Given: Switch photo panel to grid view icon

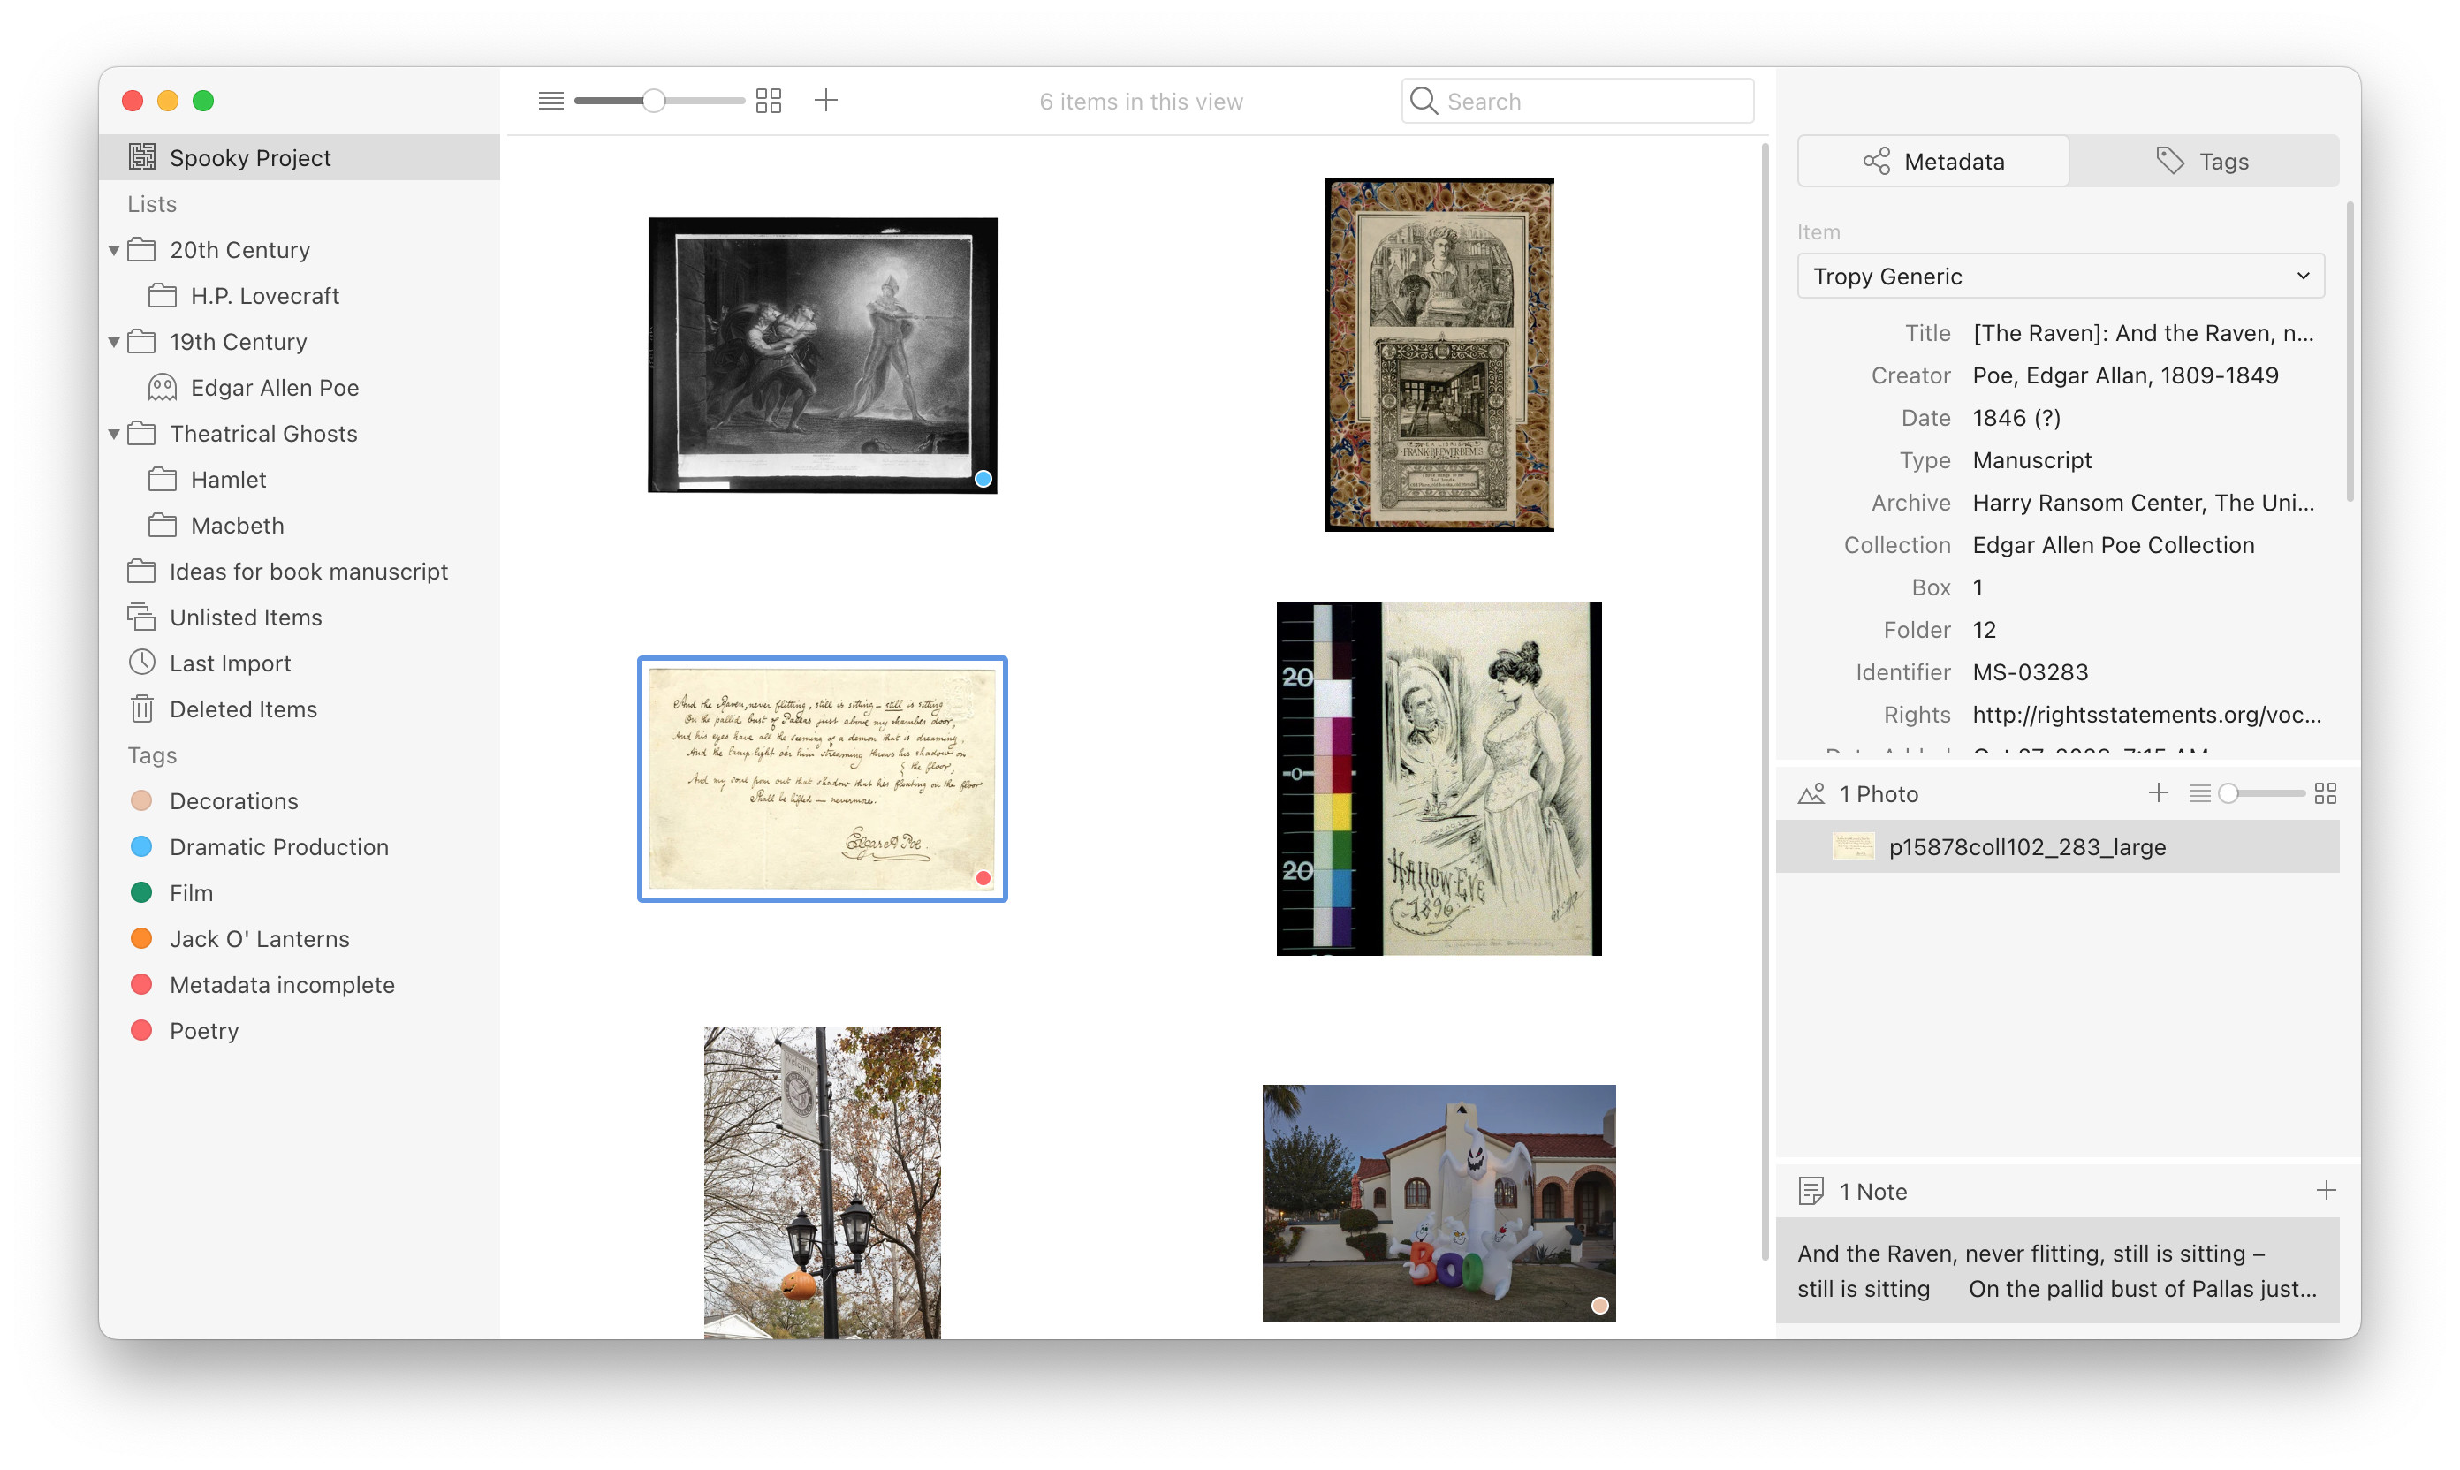Looking at the screenshot, I should (2326, 793).
